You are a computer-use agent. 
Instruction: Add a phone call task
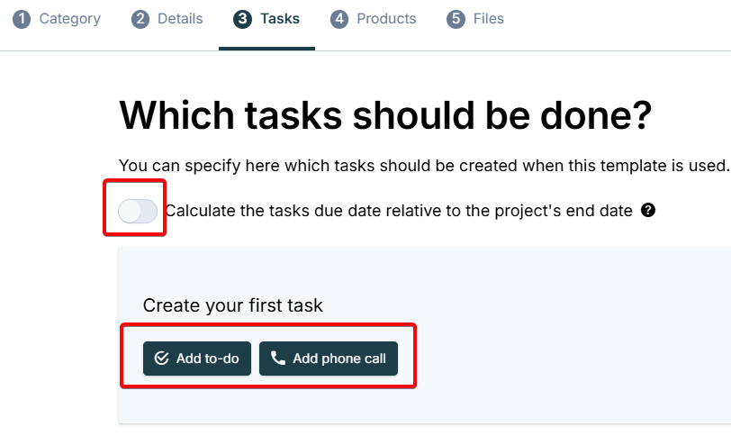pos(329,359)
